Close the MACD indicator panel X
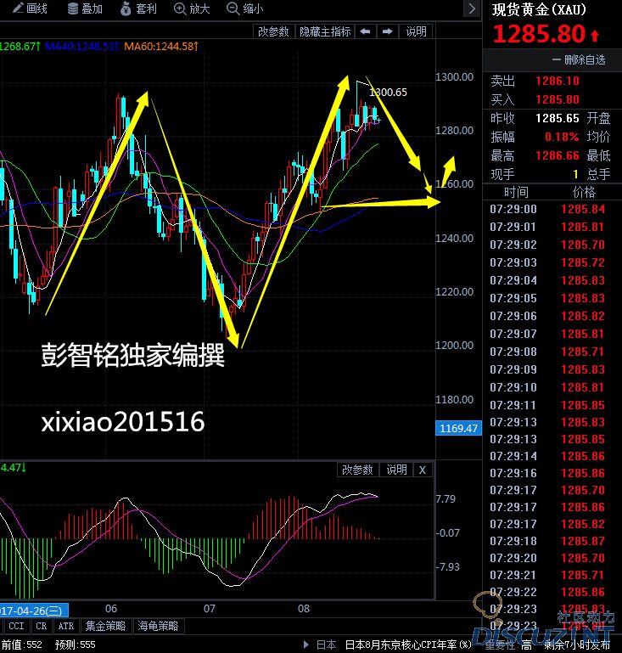The height and width of the screenshot is (653, 622). pos(422,470)
